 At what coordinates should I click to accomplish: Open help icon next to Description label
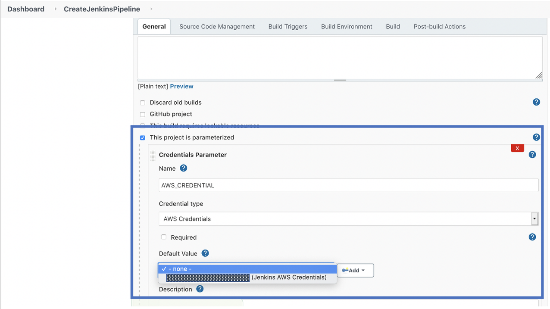tap(200, 289)
